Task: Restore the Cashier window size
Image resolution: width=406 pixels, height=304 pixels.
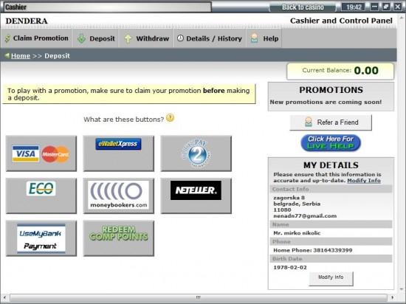Action: coord(386,7)
